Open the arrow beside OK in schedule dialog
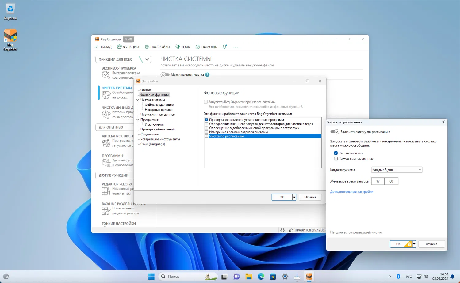Image resolution: width=460 pixels, height=283 pixels. coord(414,244)
